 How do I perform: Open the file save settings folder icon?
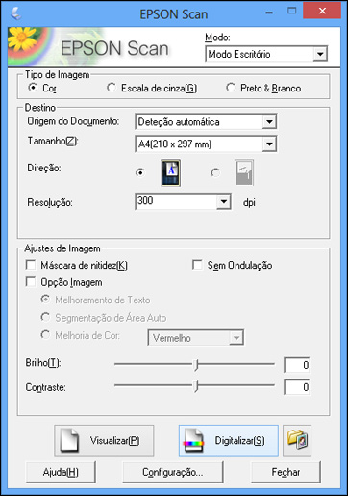pos(297,440)
